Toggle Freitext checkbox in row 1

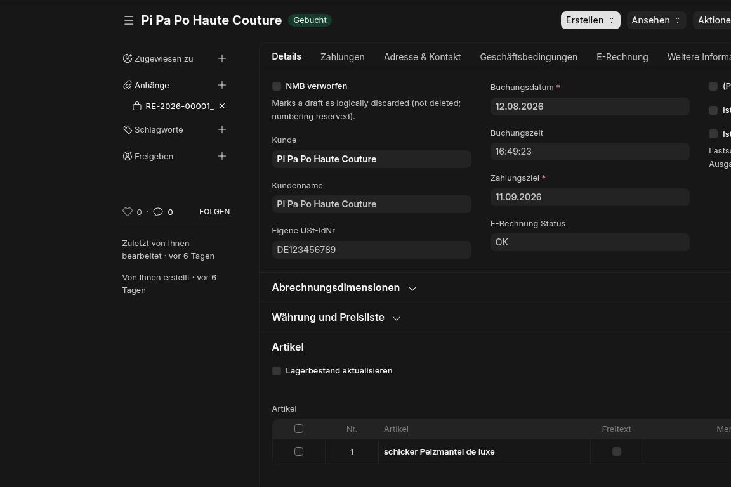coord(617,451)
